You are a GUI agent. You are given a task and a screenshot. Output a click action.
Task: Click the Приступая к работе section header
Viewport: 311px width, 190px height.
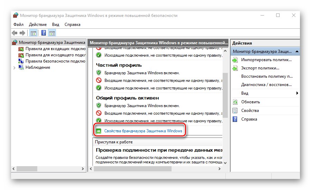click(114, 142)
